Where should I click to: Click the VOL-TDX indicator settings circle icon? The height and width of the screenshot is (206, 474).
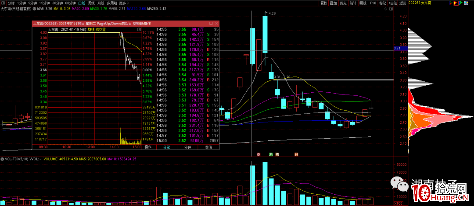coord(3,158)
